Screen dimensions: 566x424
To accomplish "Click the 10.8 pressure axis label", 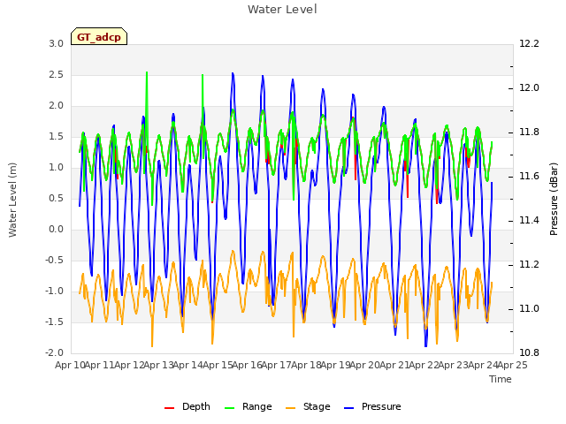I will [x=529, y=352].
